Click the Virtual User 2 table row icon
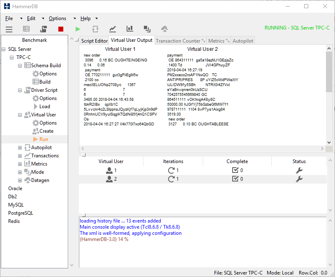The image size is (335, 277). (109, 179)
